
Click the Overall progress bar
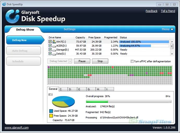coord(129,101)
